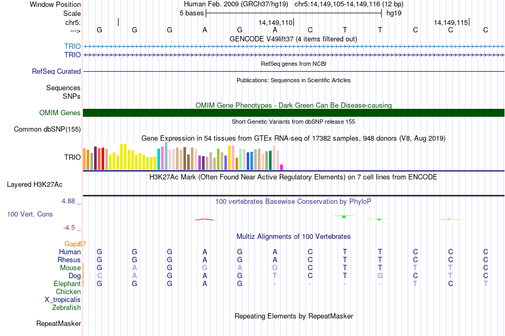Image resolution: width=505 pixels, height=336 pixels.
Task: Click the RefSeq Curated track label
Action: (x=56, y=71)
